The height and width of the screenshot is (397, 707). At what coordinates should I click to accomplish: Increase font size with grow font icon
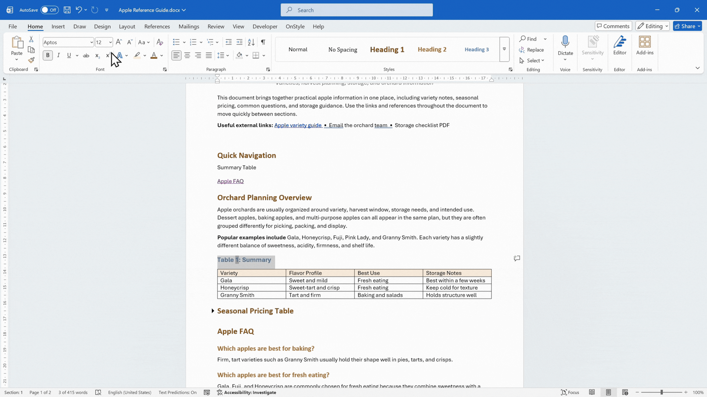tap(119, 42)
